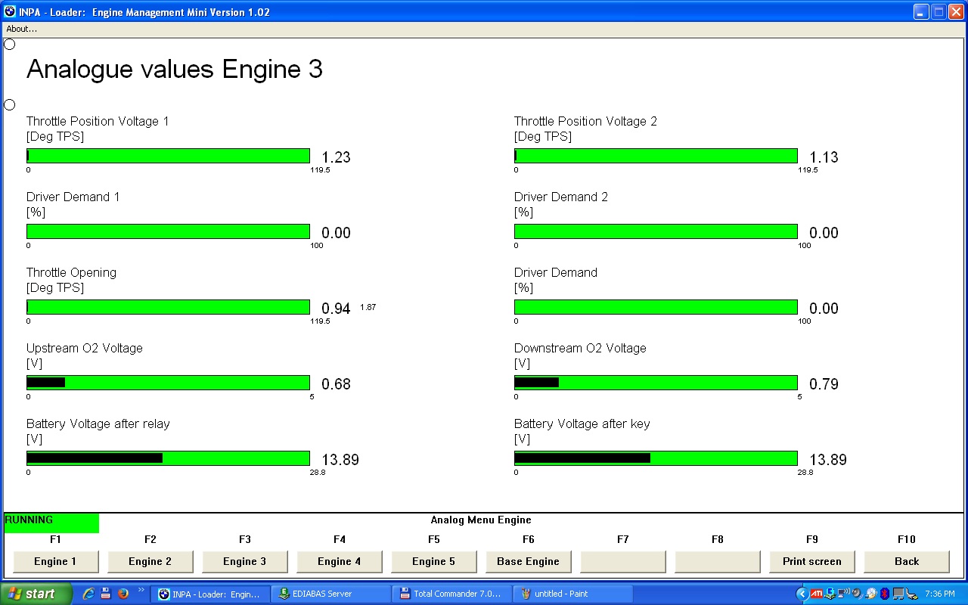This screenshot has width=968, height=605.
Task: Click the Upstream O2 Voltage bar
Action: [x=168, y=383]
